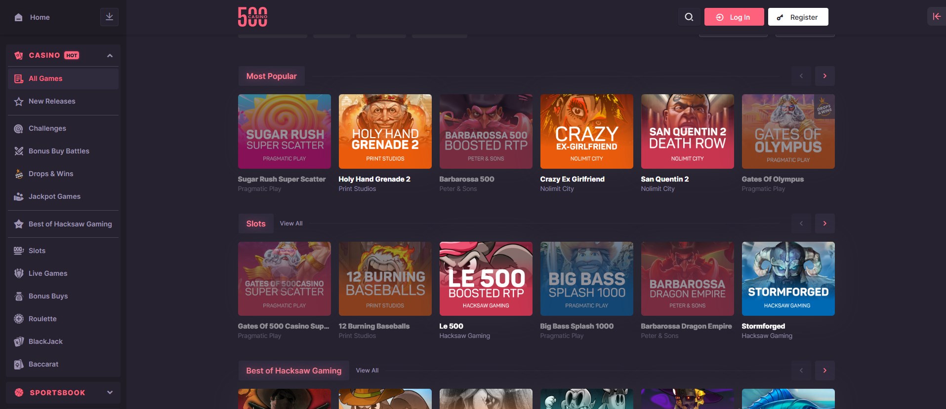Open Stormforged game thumbnail
The image size is (946, 409).
(788, 279)
